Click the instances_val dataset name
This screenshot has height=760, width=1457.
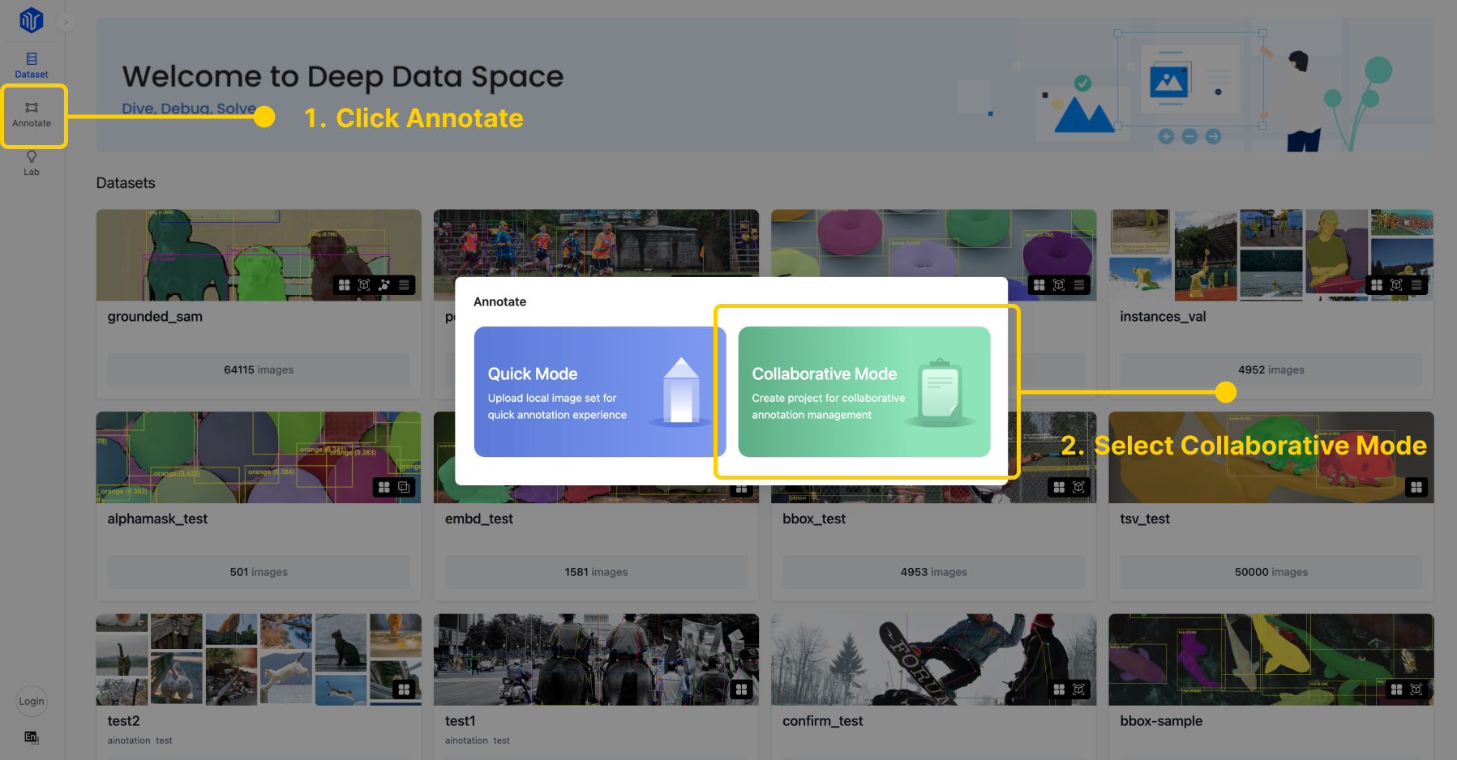pyautogui.click(x=1163, y=317)
